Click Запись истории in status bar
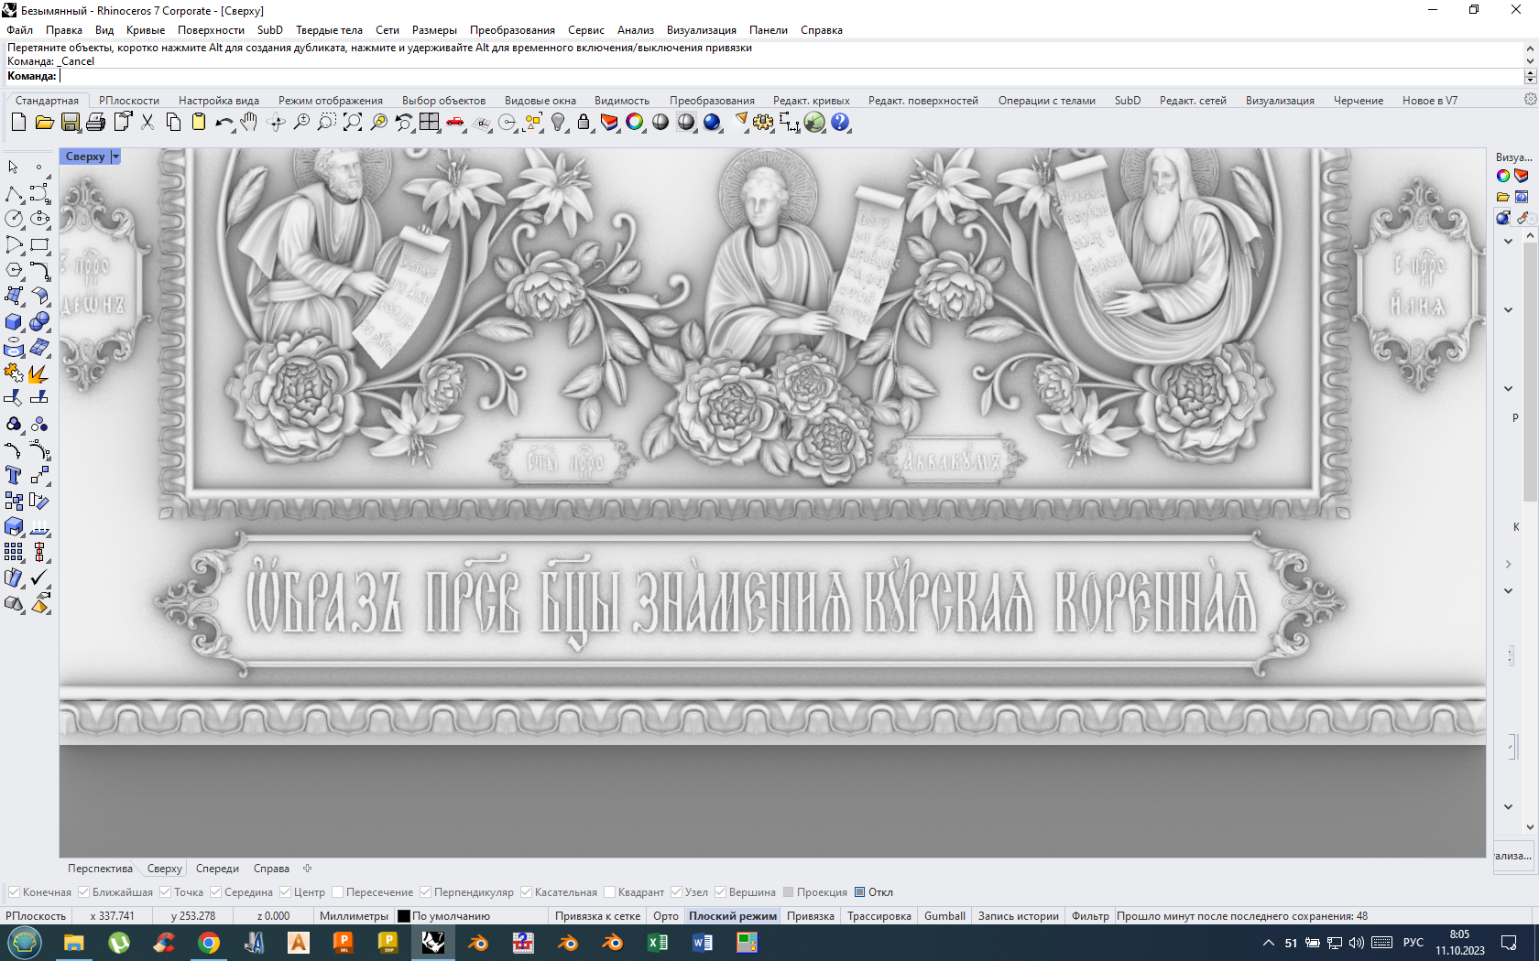Image resolution: width=1539 pixels, height=961 pixels. [1019, 916]
